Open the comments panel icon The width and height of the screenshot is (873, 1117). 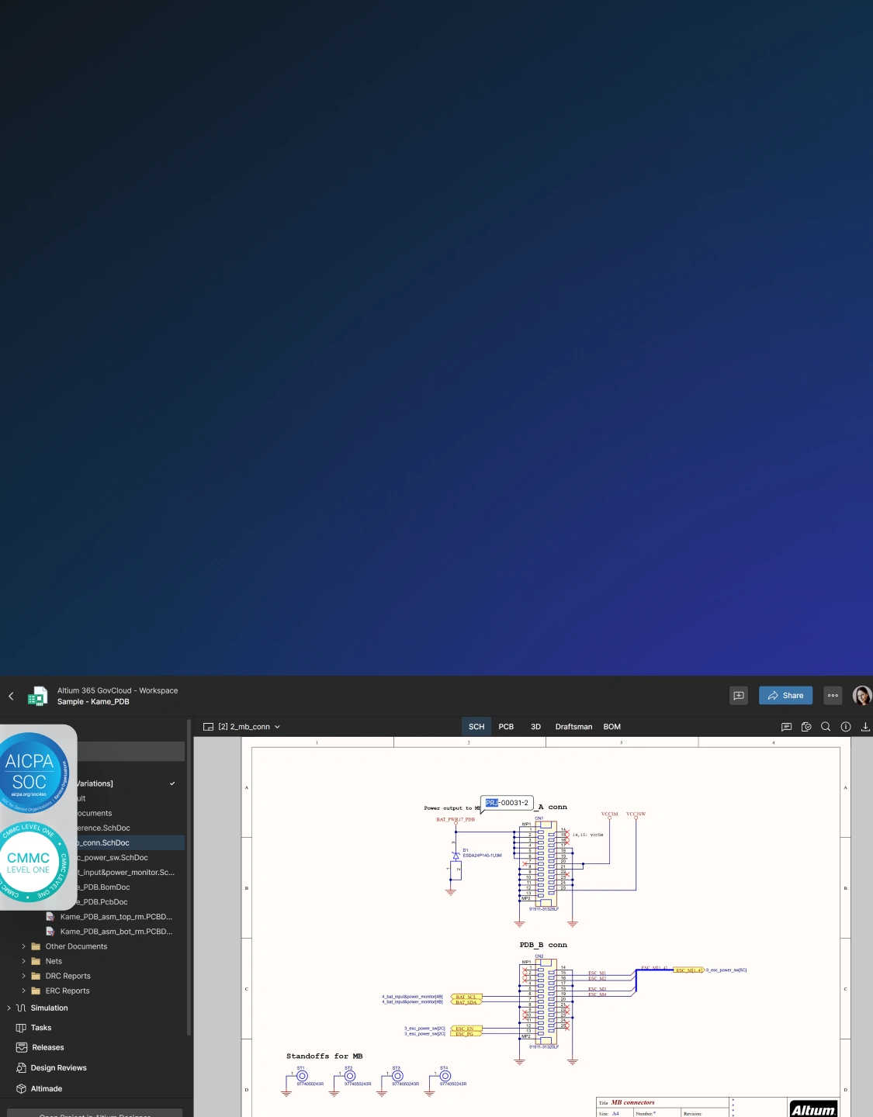point(786,727)
